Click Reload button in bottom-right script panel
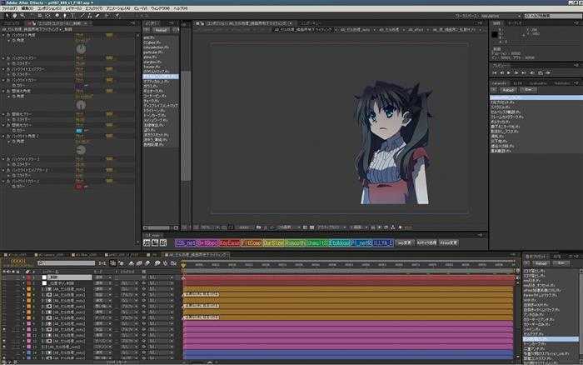 pos(541,263)
